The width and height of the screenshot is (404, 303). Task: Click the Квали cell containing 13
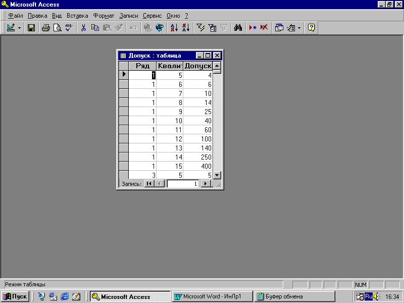(170, 148)
